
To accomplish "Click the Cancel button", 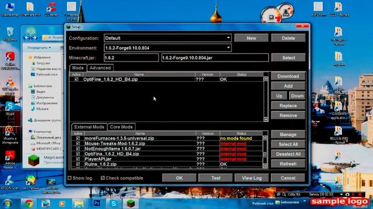I will pyautogui.click(x=288, y=178).
